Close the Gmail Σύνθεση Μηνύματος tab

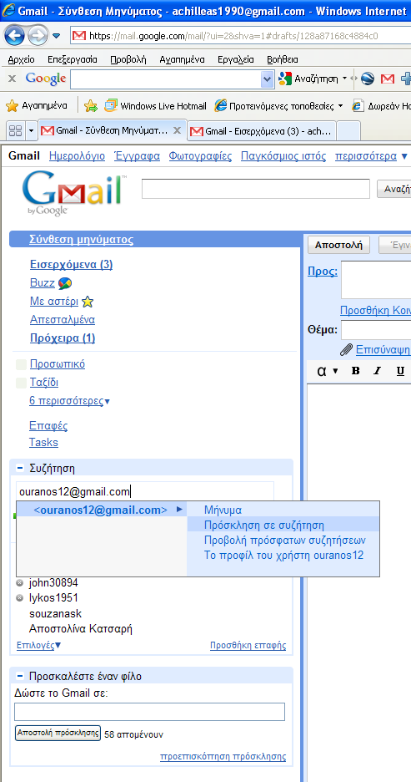tap(177, 130)
